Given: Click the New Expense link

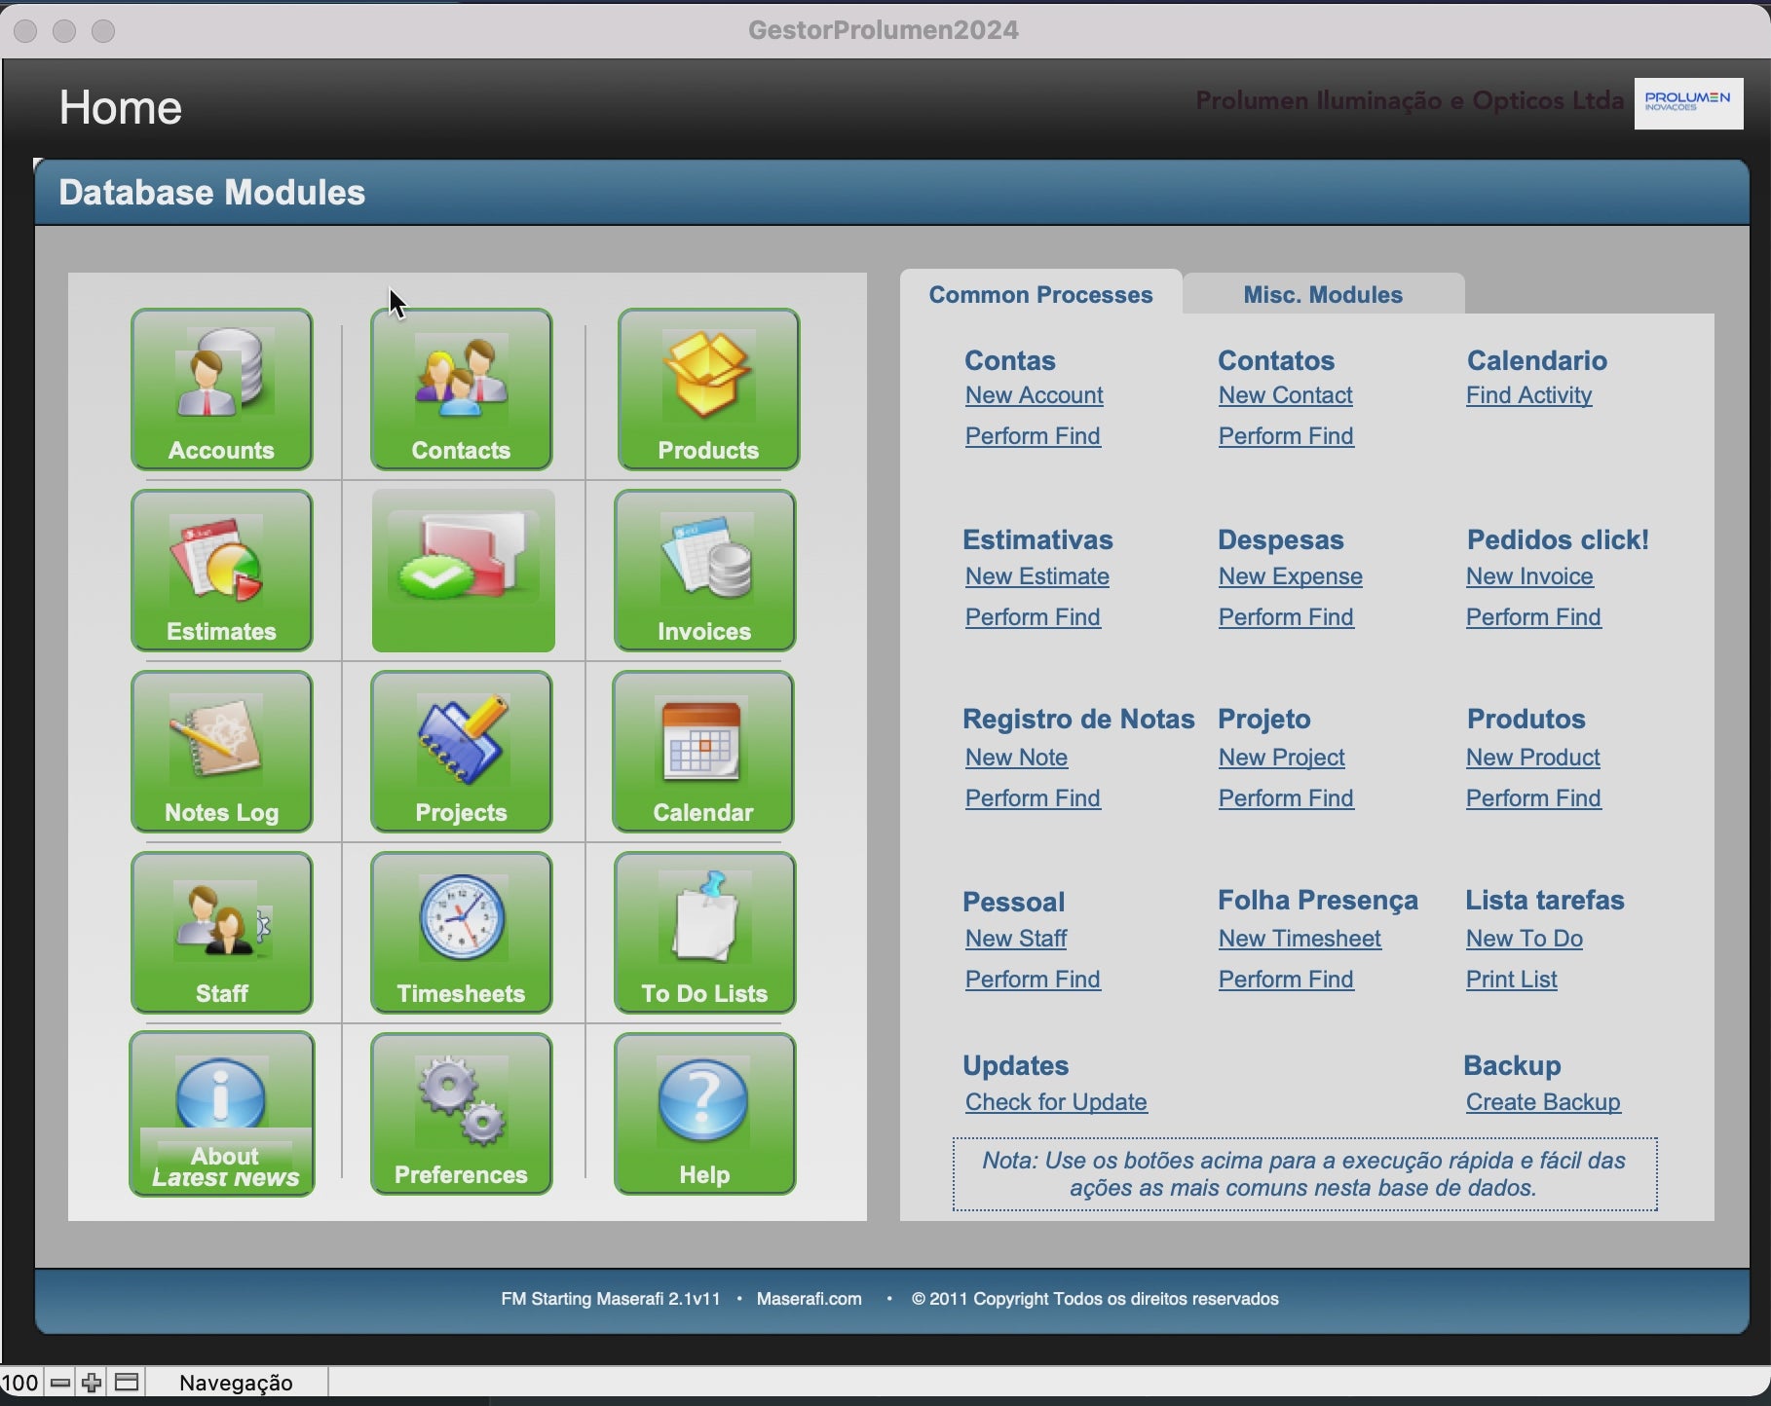Looking at the screenshot, I should 1291,576.
